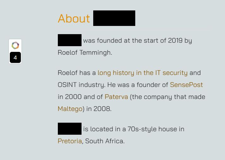Click the year 2008 after Maltego
The width and height of the screenshot is (225, 160).
(x=102, y=109)
